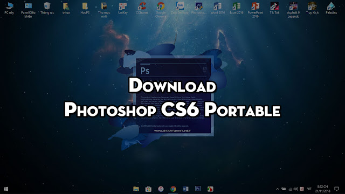Select the Word 2016 desktop shortcut
The image size is (345, 194).
point(217,9)
